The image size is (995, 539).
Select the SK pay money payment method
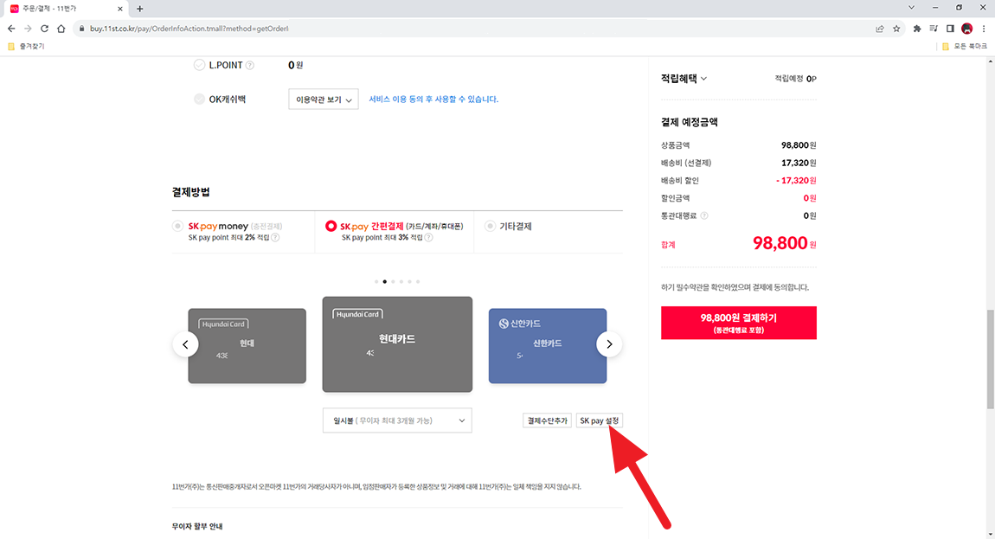coord(178,226)
